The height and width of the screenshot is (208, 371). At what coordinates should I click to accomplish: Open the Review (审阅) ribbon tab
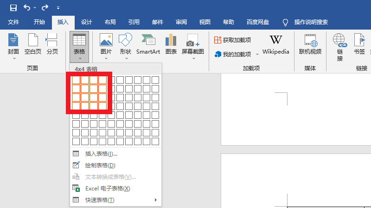pos(181,22)
